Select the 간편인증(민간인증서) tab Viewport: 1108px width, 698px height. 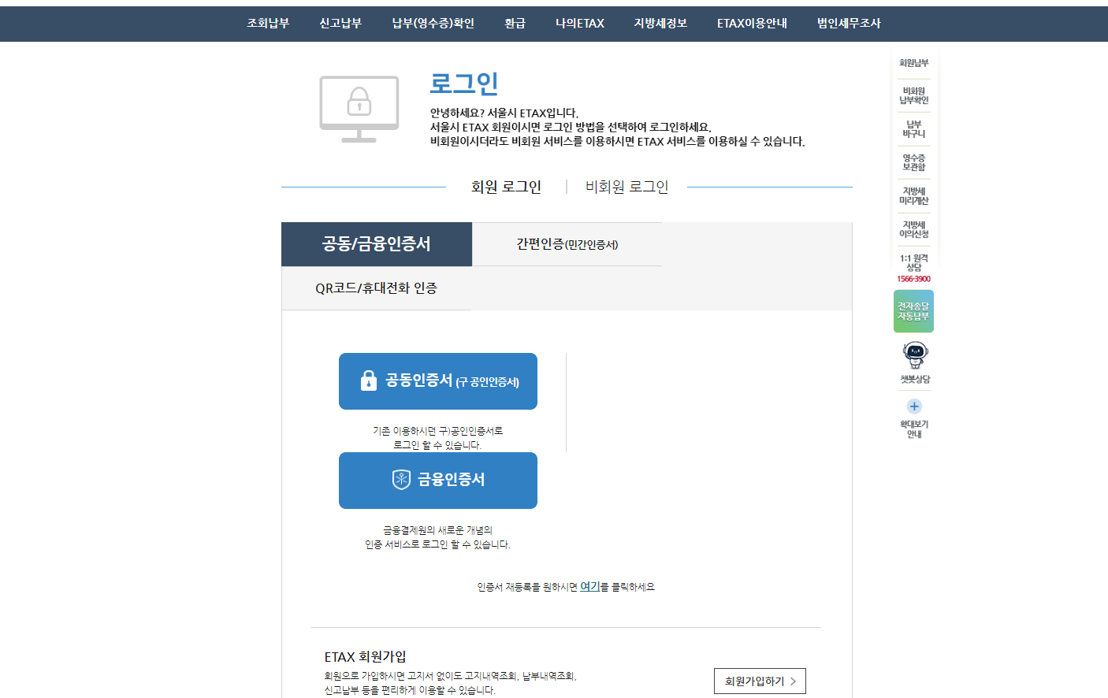(x=567, y=244)
